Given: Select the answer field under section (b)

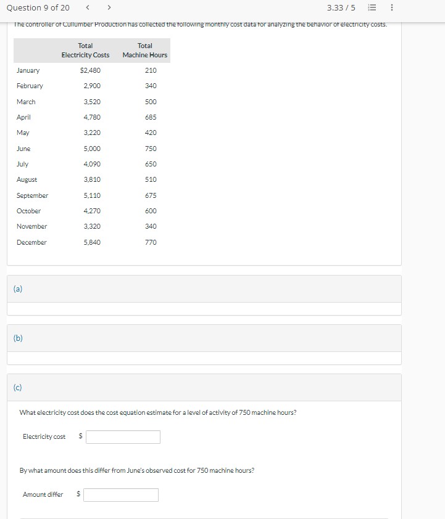Looking at the screenshot, I should click(x=204, y=358).
